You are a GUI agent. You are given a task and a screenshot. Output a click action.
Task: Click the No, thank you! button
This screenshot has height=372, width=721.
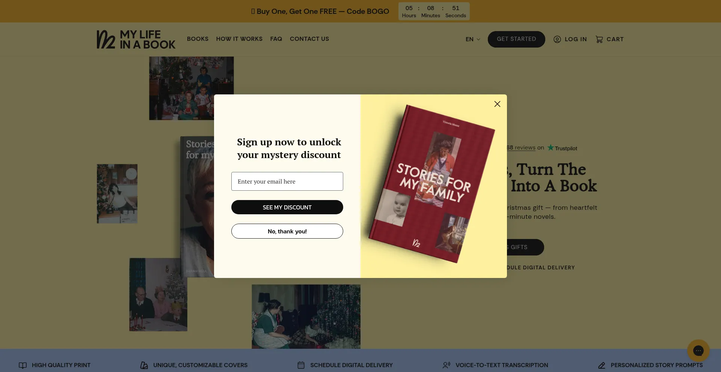point(287,231)
